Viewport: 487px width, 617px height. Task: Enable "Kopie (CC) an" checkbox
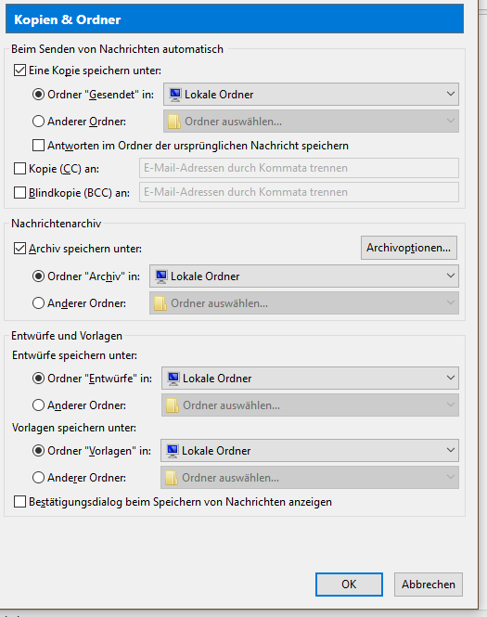[x=19, y=169]
